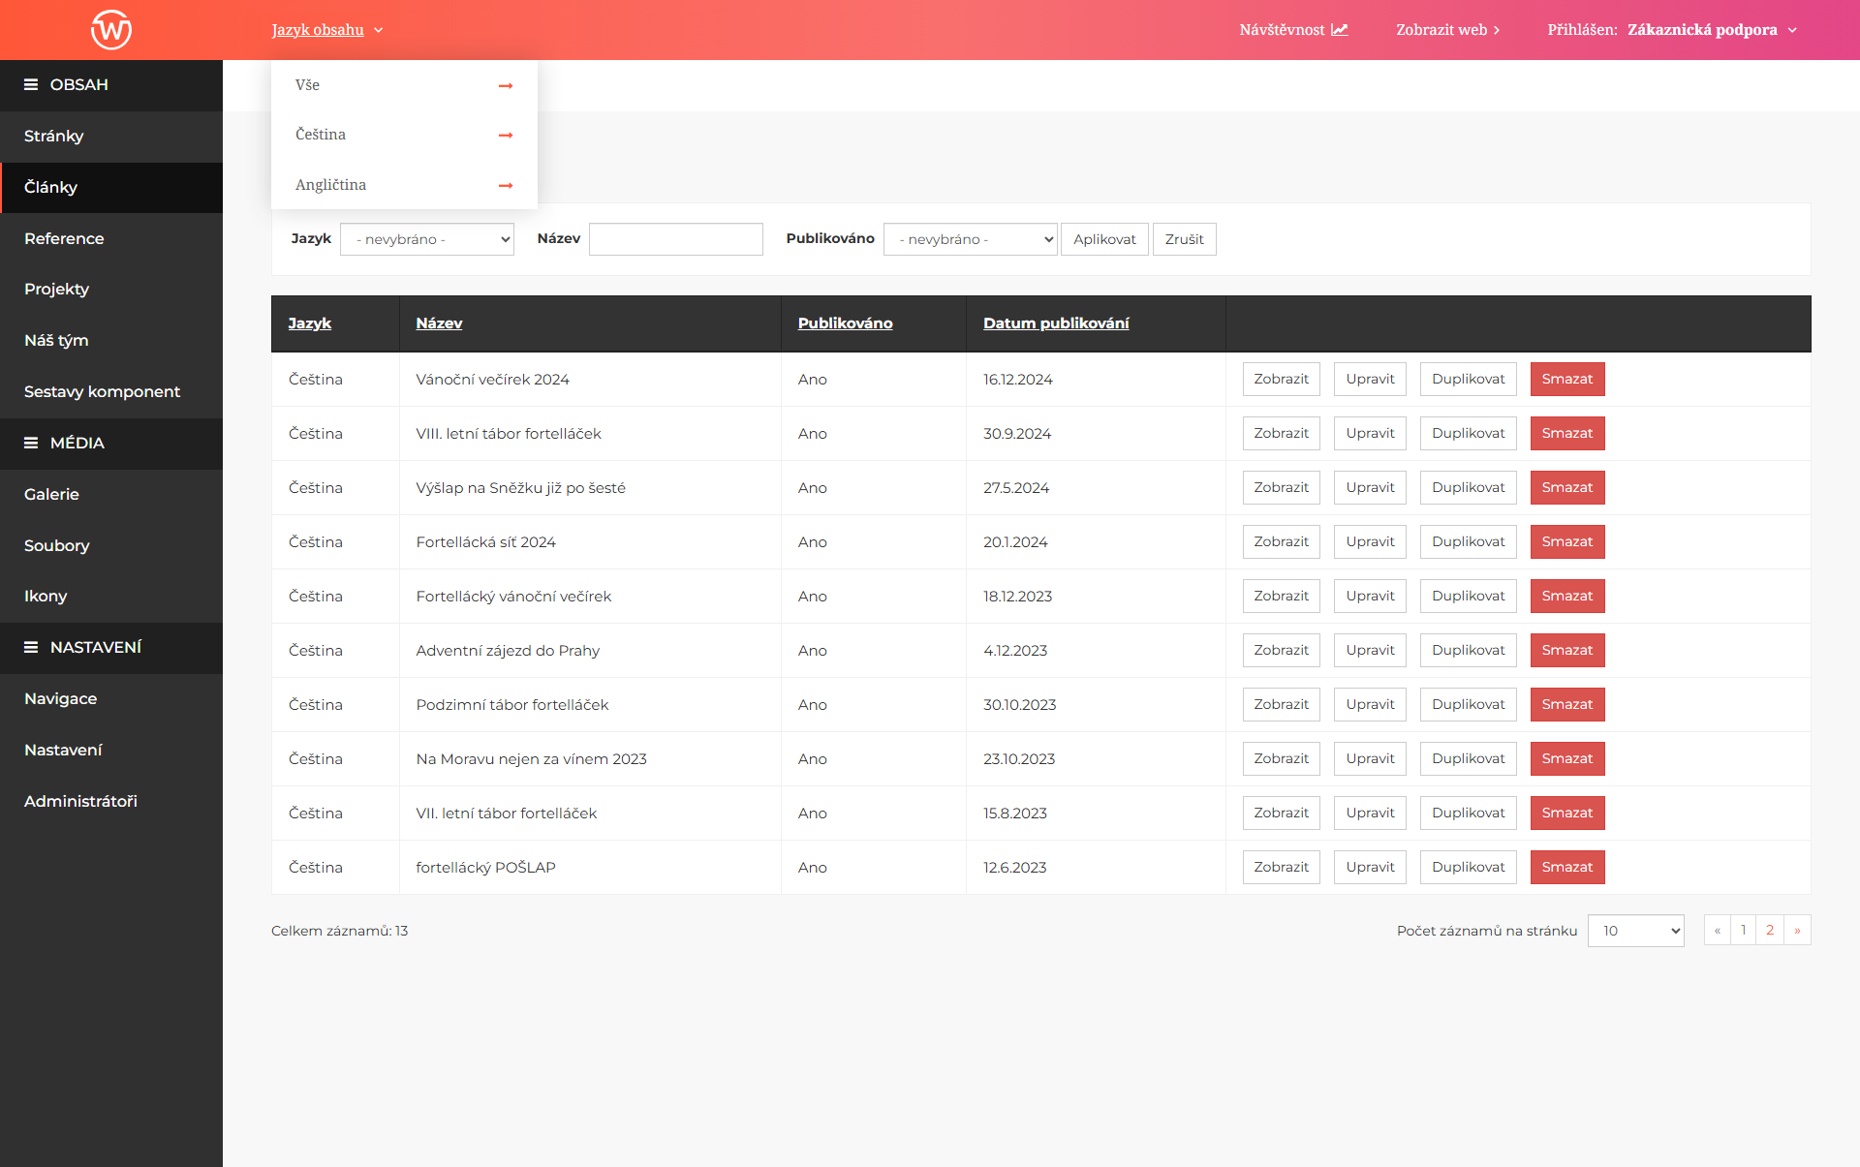The image size is (1860, 1167).
Task: Open the Publikováno filter dropdown
Action: pyautogui.click(x=971, y=239)
